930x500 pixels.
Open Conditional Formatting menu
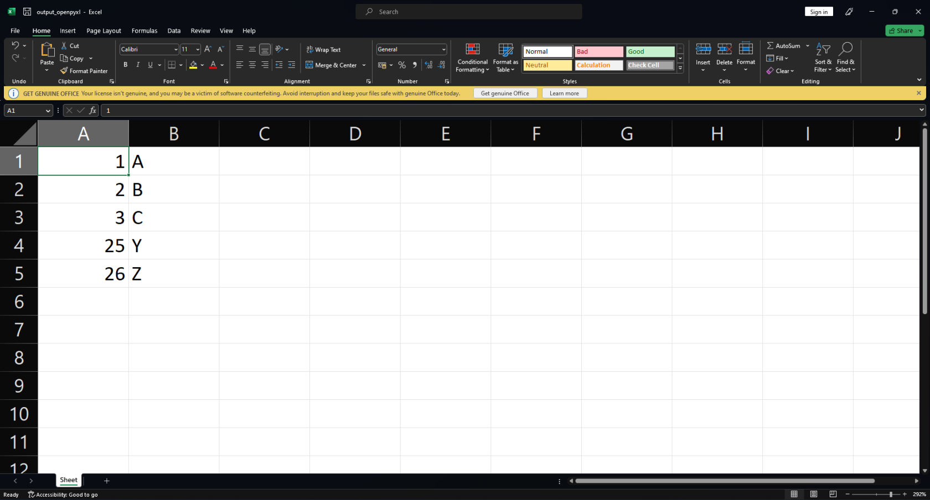tap(472, 58)
